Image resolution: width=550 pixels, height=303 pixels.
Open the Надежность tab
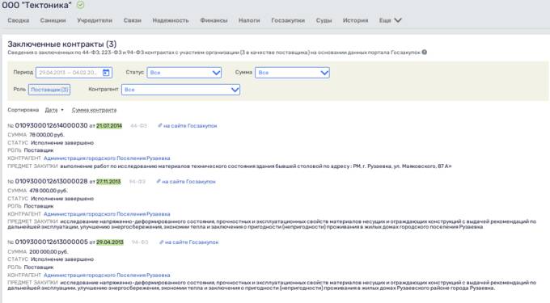click(171, 20)
